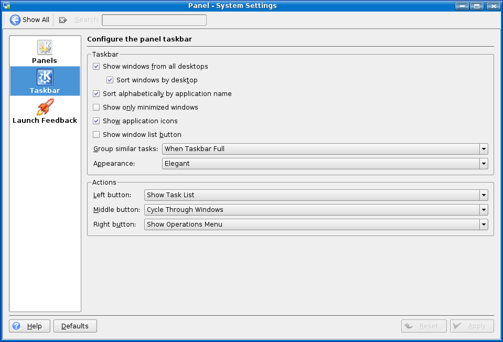503x342 pixels.
Task: Disable Show application icons checkbox
Action: coord(96,121)
